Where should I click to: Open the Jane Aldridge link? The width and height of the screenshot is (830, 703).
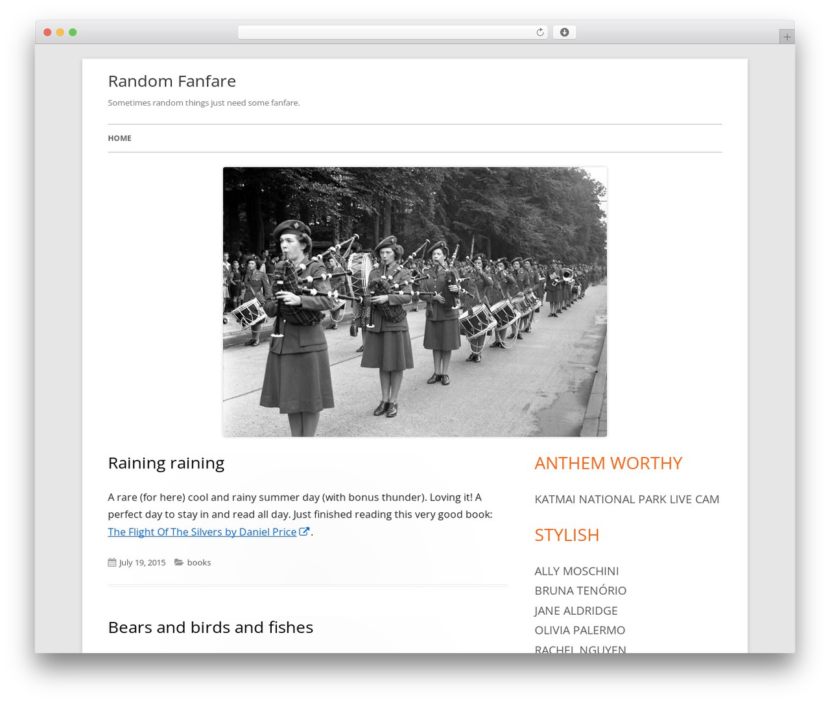click(576, 611)
